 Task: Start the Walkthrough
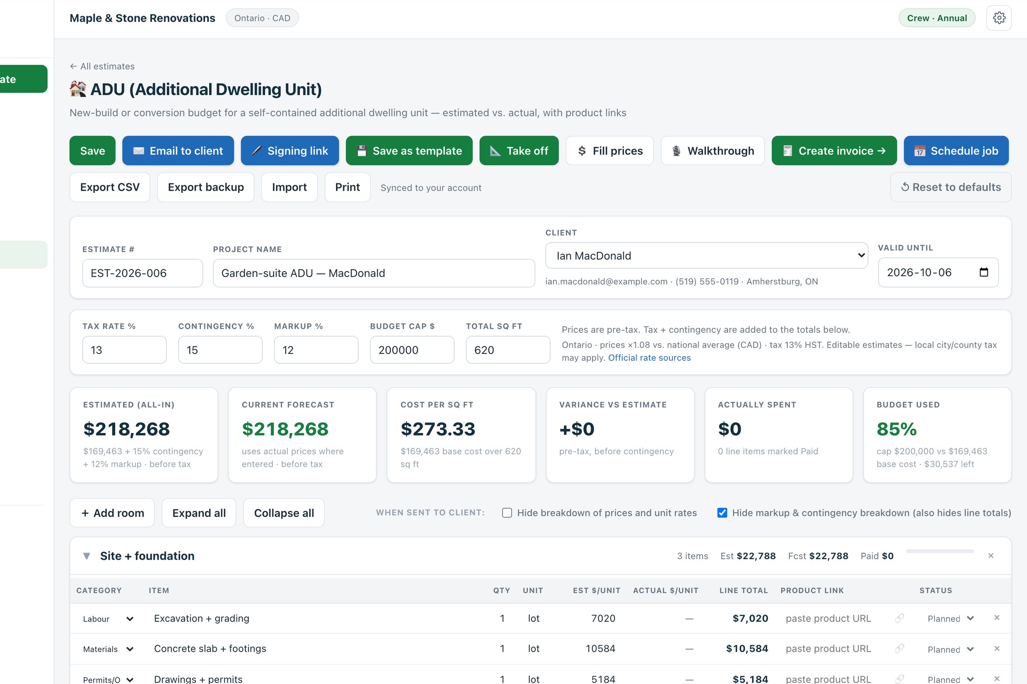pyautogui.click(x=713, y=150)
